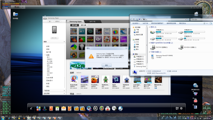
Task: Collapse the removable storage devices (2) group
Action: (x=149, y=43)
